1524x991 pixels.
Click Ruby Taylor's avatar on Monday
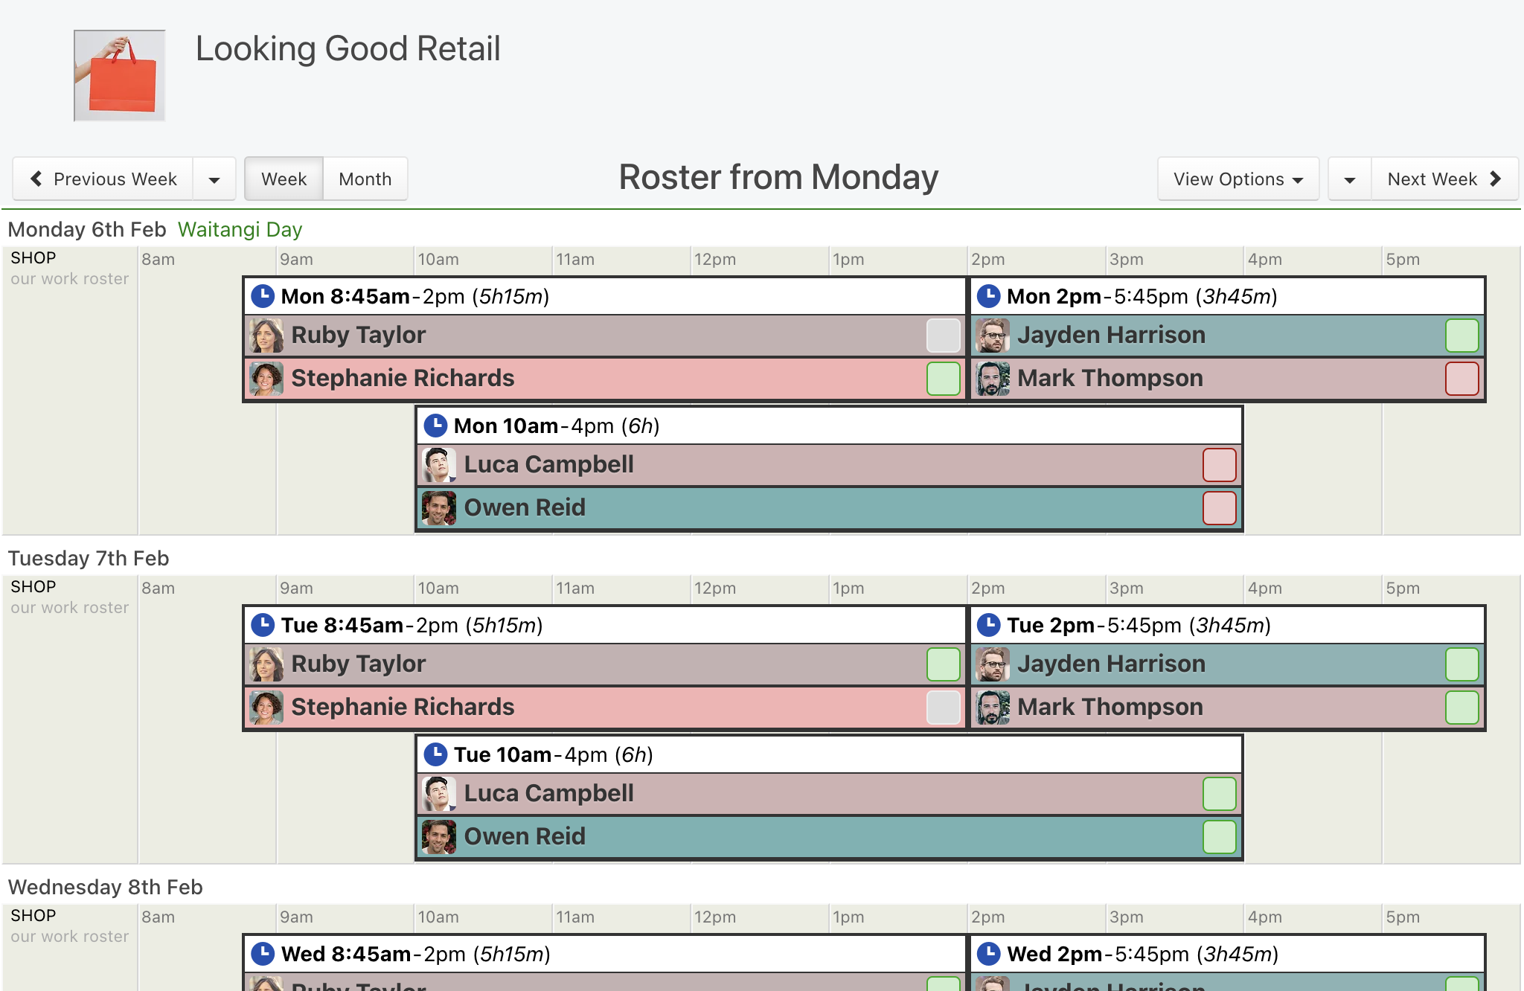(266, 336)
